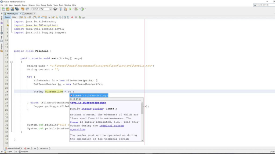Open java.io.BufferedReader link in Javadoc
Image resolution: width=275 pixels, height=154 pixels.
[88, 103]
